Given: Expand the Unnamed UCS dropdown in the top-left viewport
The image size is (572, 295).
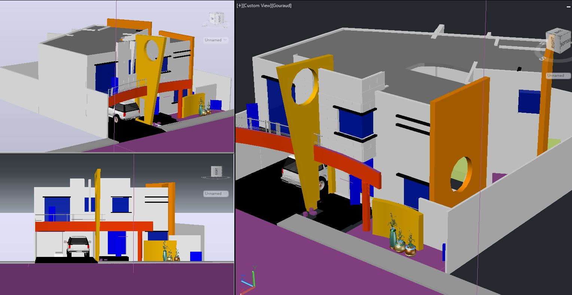Looking at the screenshot, I should tap(216, 40).
